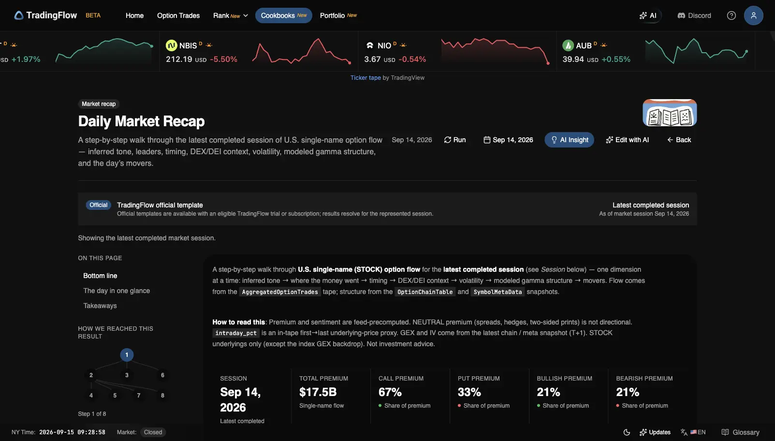Click the AggregatedOptionTrades code tag
The width and height of the screenshot is (775, 441).
click(x=280, y=292)
